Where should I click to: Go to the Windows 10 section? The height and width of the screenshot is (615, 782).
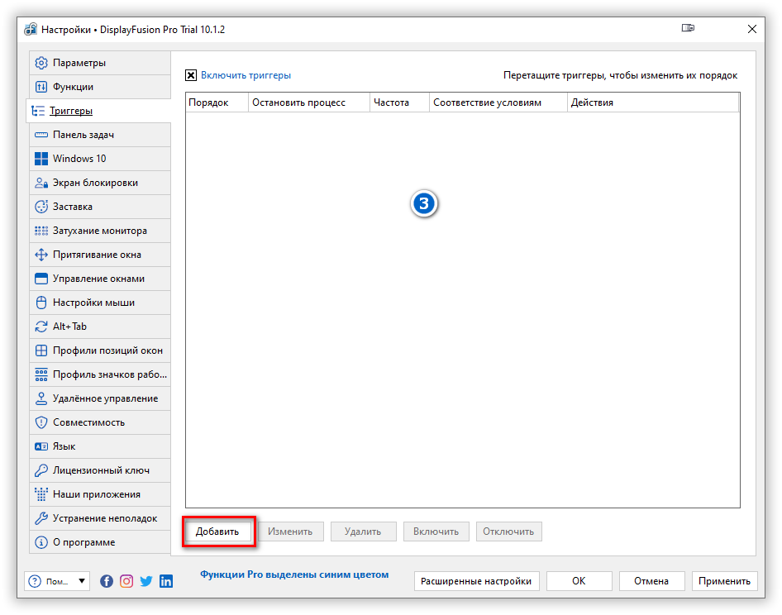coord(100,159)
